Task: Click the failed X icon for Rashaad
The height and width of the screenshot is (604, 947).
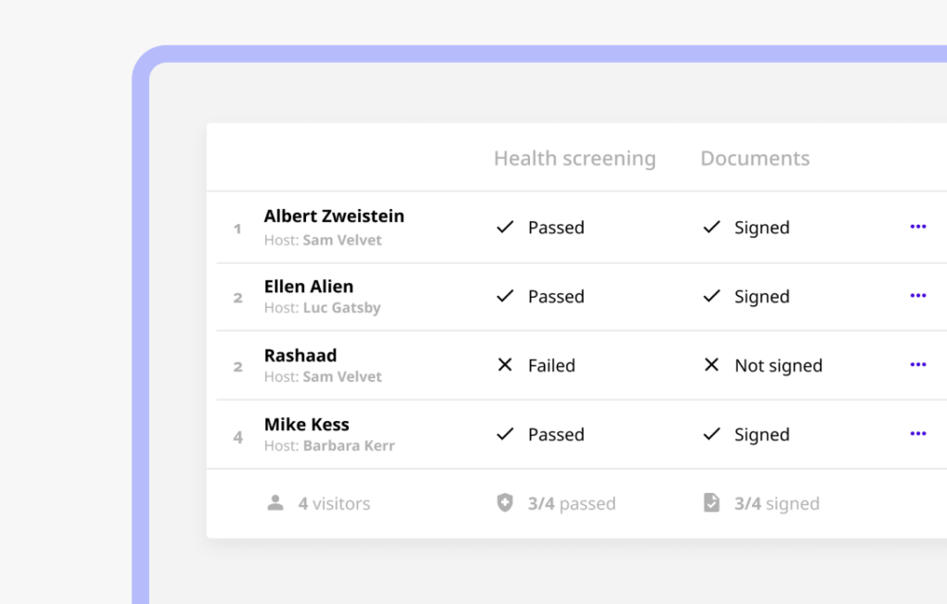Action: (x=505, y=365)
